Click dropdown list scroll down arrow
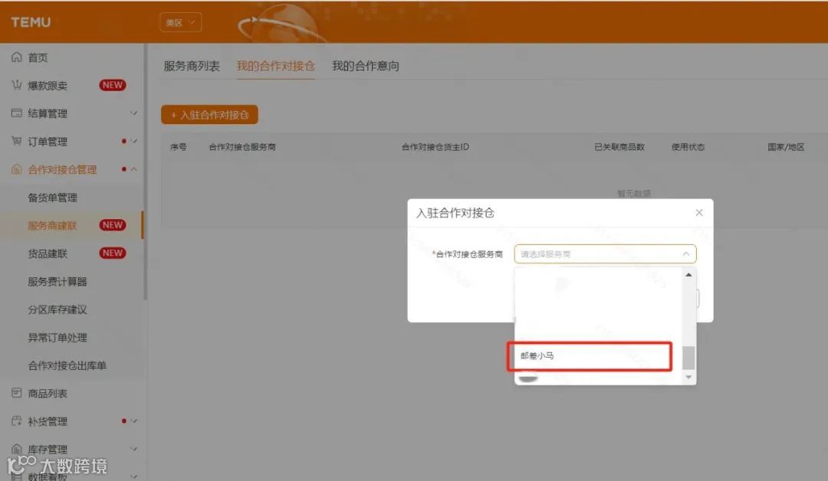This screenshot has width=828, height=481. pos(688,377)
